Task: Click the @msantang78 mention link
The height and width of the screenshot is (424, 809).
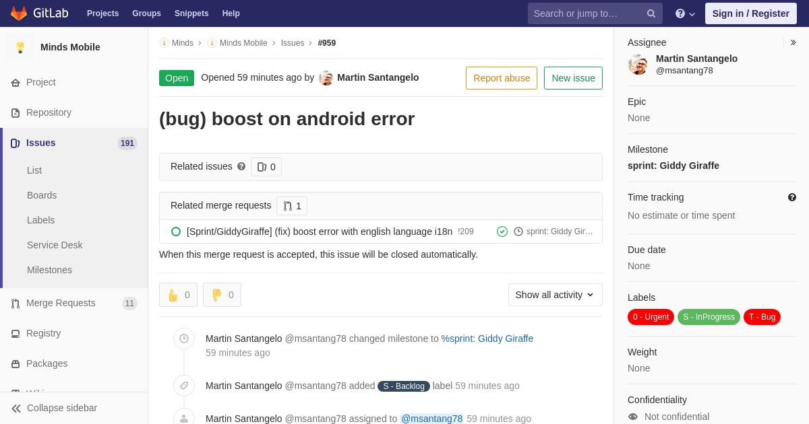Action: tap(431, 419)
